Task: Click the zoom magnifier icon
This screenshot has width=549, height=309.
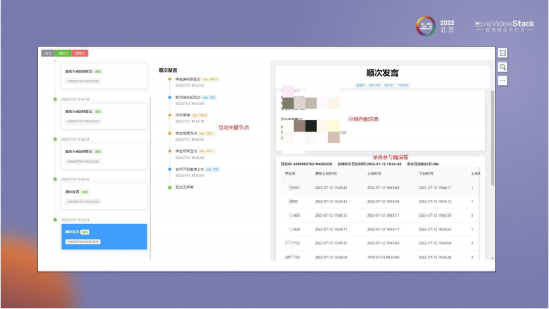Action: pyautogui.click(x=502, y=67)
